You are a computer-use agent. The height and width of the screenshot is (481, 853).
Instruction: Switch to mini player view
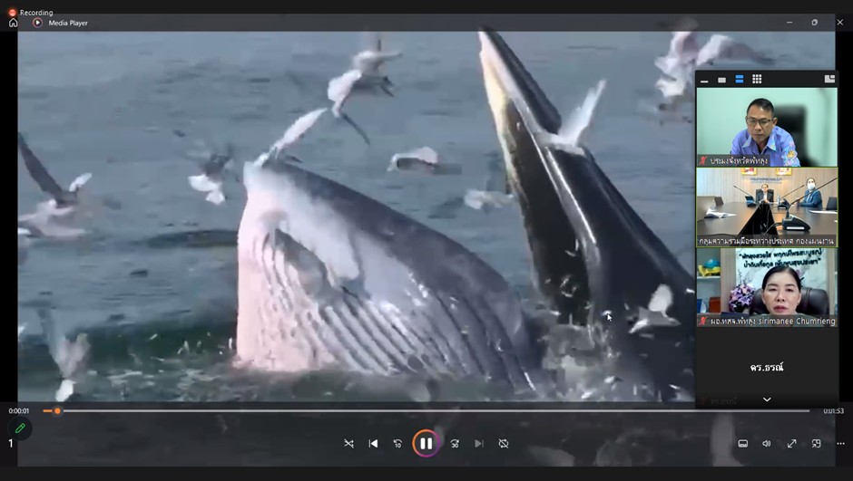(x=816, y=444)
